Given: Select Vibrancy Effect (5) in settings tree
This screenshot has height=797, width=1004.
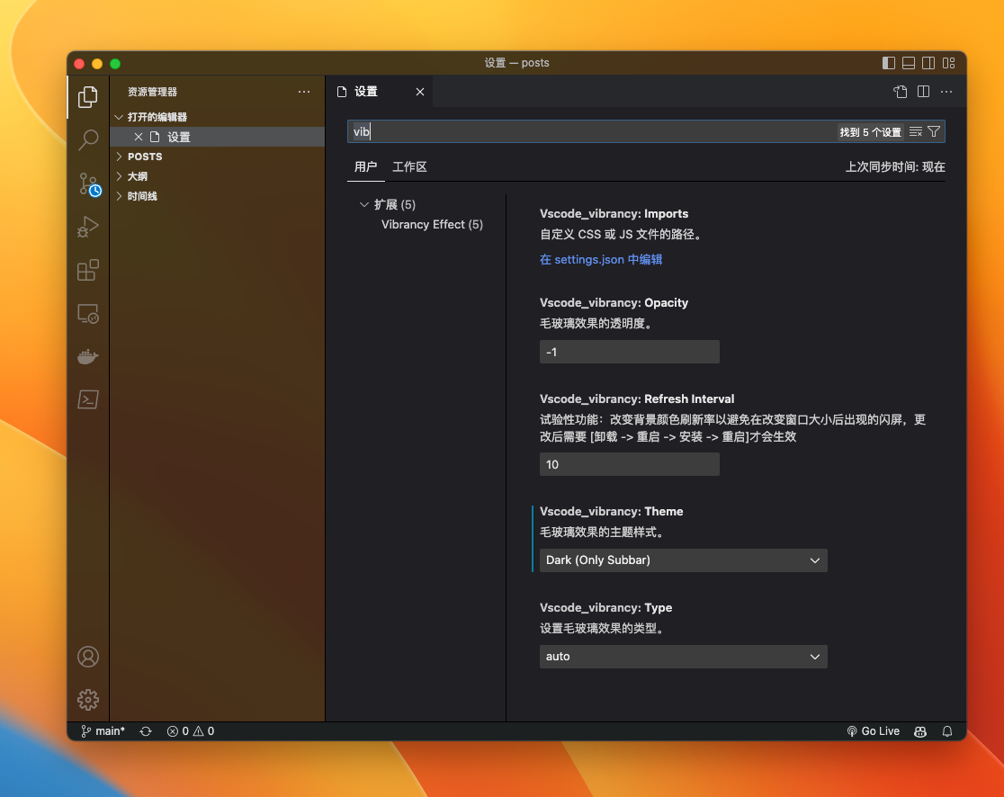Looking at the screenshot, I should tap(432, 224).
